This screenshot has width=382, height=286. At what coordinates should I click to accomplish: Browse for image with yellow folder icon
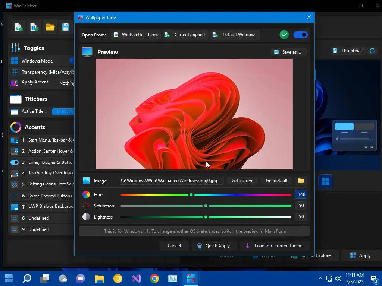click(x=301, y=181)
